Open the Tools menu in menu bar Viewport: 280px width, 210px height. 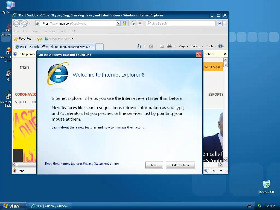(x=63, y=31)
